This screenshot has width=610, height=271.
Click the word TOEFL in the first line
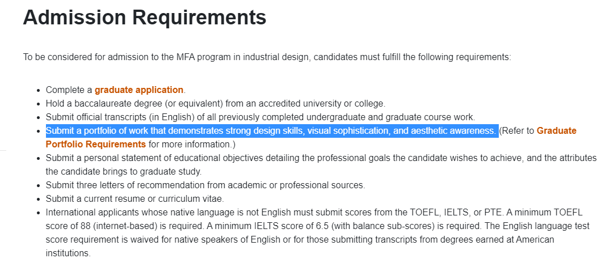tap(423, 213)
